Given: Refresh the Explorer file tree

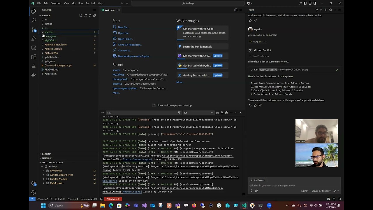Looking at the screenshot, I should click(90, 15).
